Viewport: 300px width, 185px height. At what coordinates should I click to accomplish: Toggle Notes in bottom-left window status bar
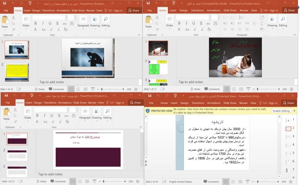pyautogui.click(x=41, y=181)
